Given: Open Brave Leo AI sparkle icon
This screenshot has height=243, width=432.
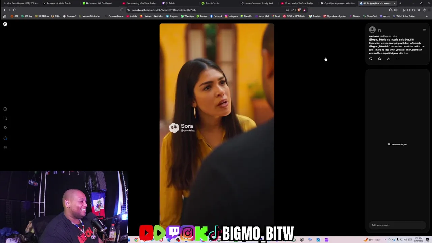Looking at the screenshot, I should [x=419, y=10].
